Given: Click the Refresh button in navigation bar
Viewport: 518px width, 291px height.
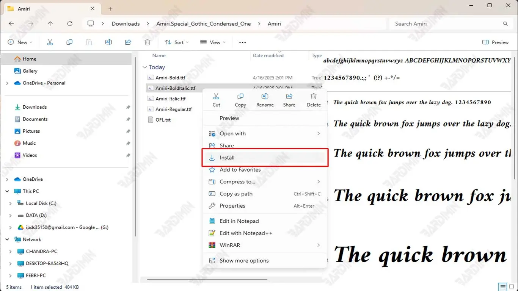Looking at the screenshot, I should click(x=70, y=23).
